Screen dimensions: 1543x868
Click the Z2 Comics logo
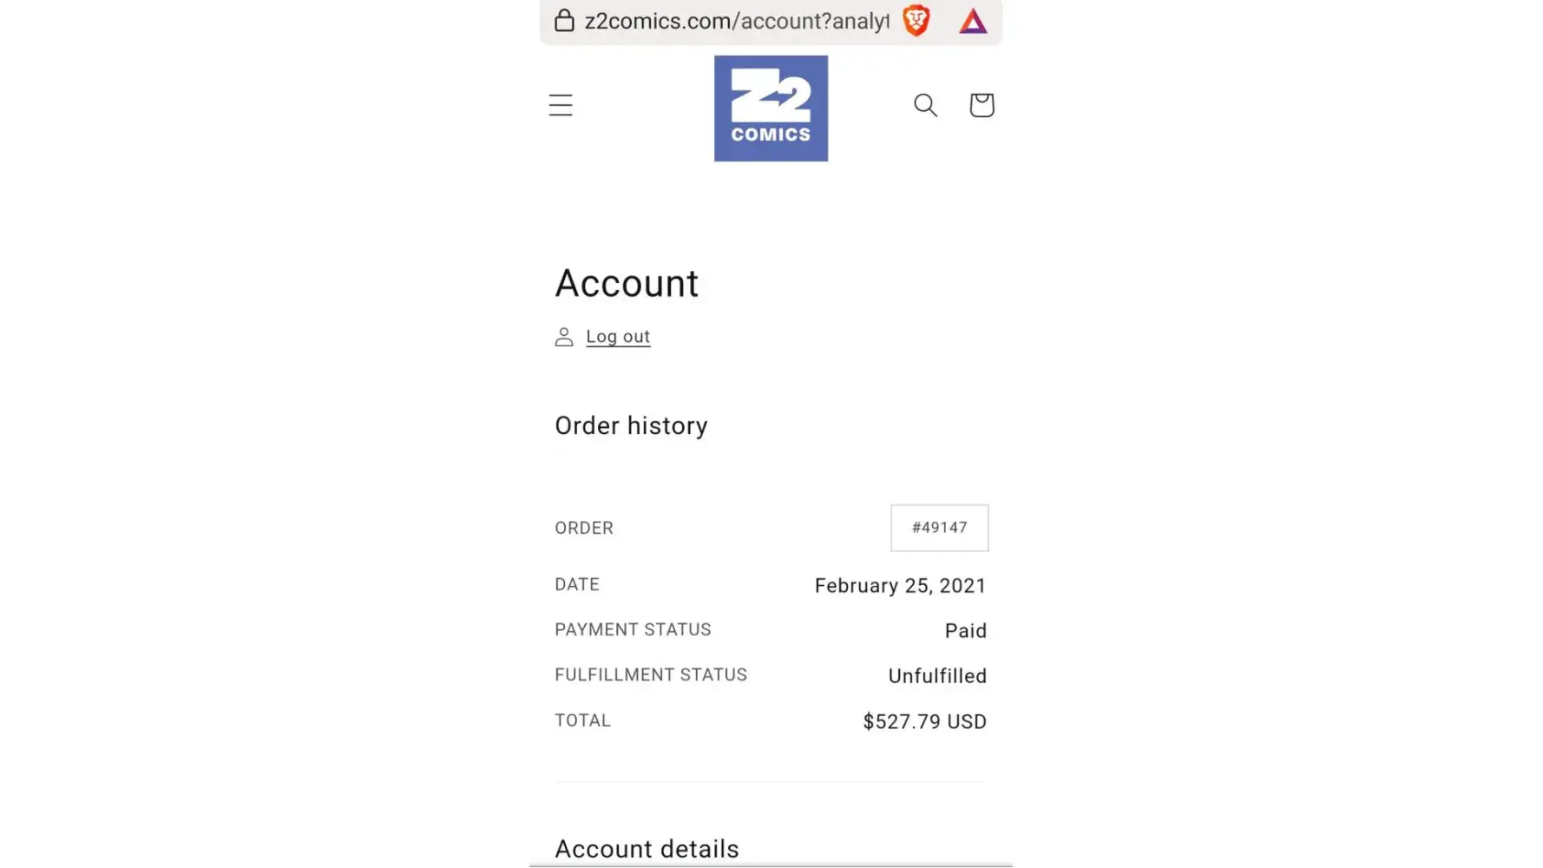click(x=771, y=108)
